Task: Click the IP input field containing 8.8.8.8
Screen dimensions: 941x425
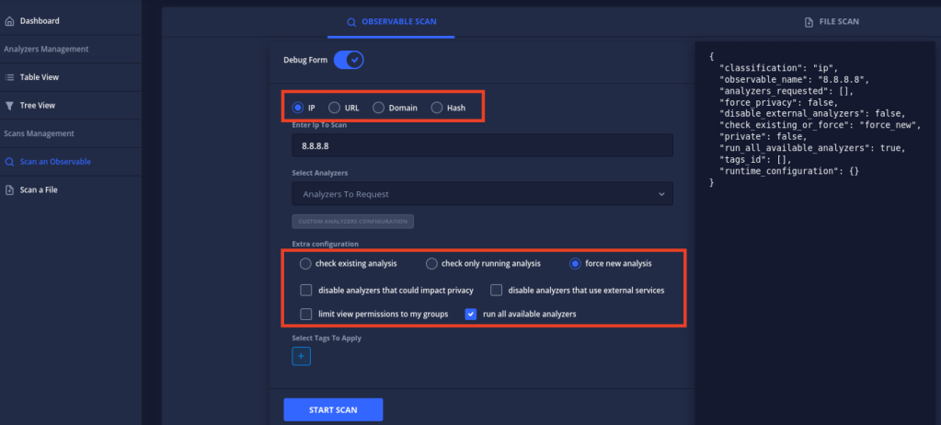Action: click(x=482, y=146)
